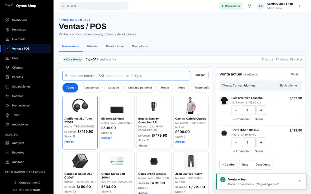The height and width of the screenshot is (194, 311).
Task: Open the Historial tab
Action: point(92,46)
